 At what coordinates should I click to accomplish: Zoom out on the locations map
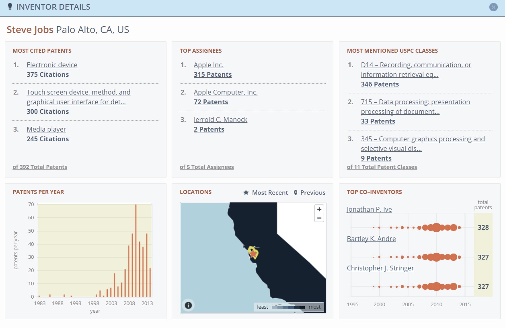319,218
